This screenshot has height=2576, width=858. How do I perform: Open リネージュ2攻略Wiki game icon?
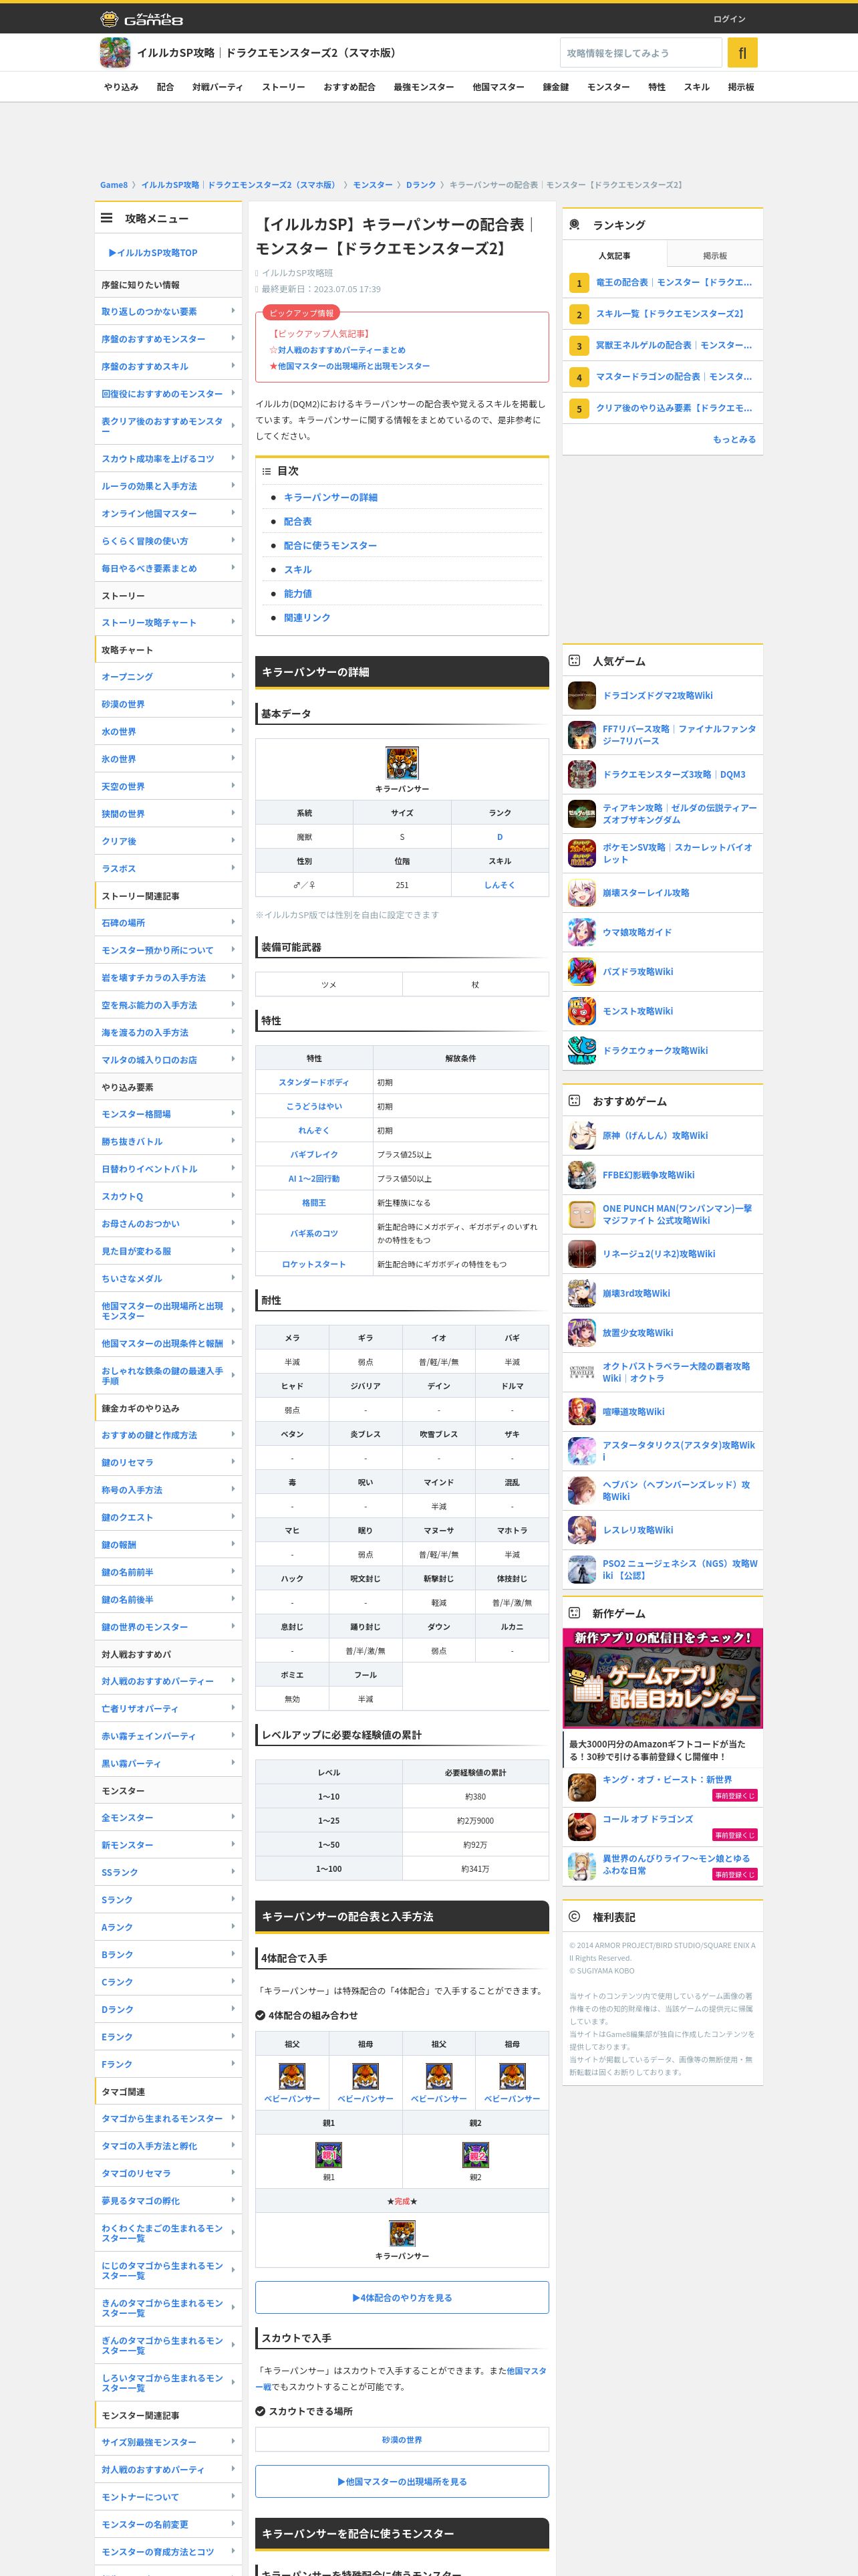(581, 1254)
